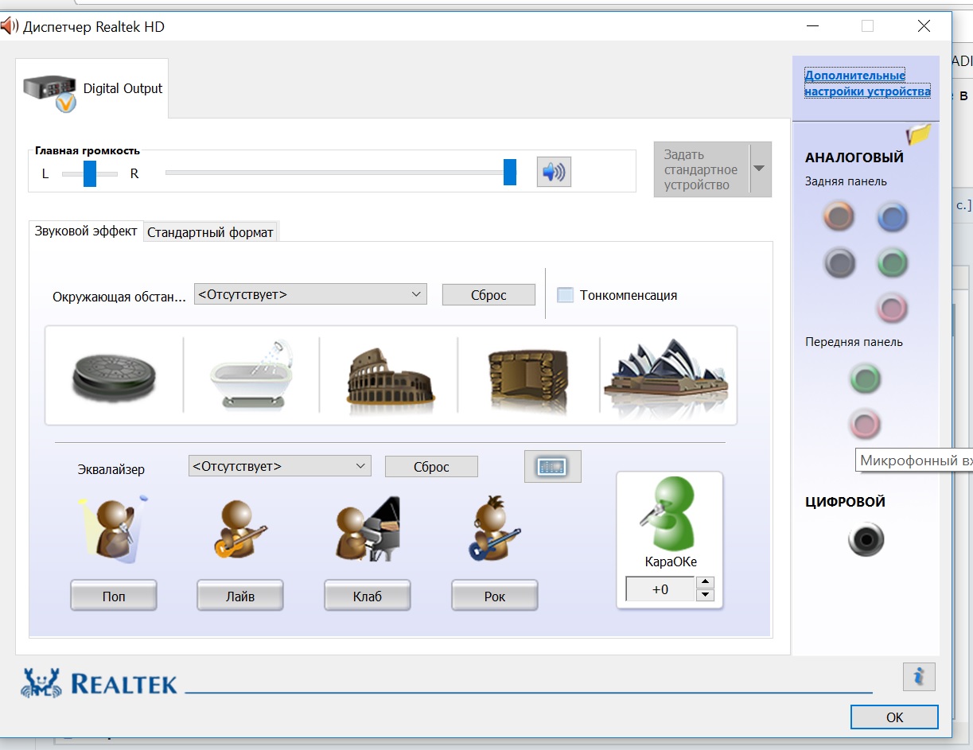Select the Sydney Opera House environment preset
The width and height of the screenshot is (973, 750).
pyautogui.click(x=667, y=377)
